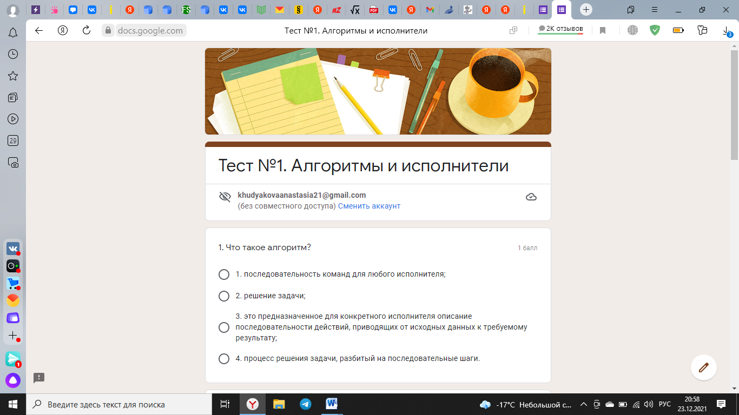Click the screenshot camera icon in sidebar
Image resolution: width=739 pixels, height=415 pixels.
click(x=13, y=162)
